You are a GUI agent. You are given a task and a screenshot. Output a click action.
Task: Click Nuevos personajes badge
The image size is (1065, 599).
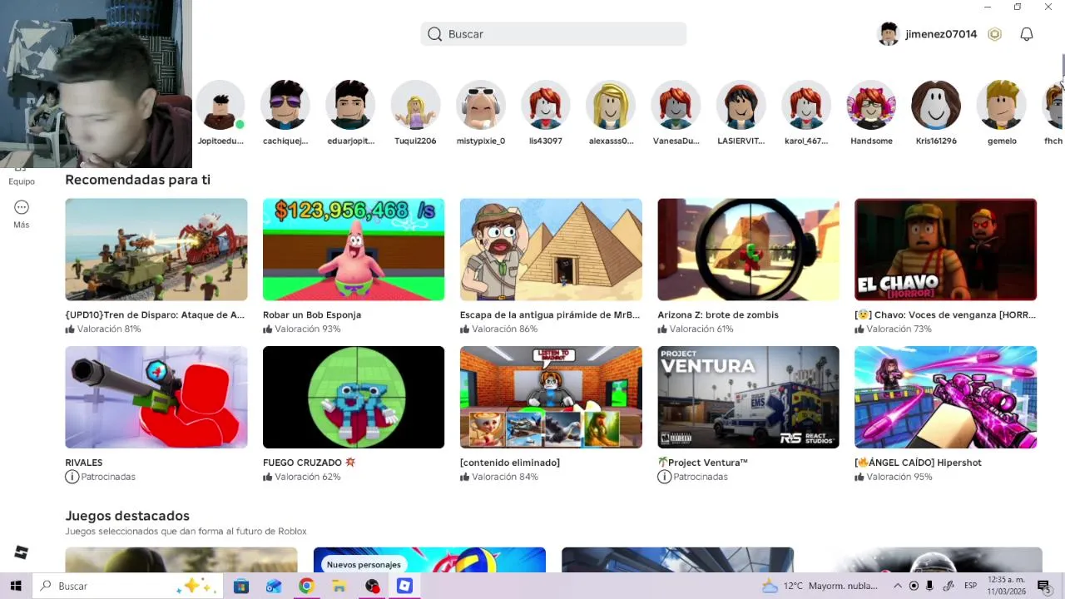click(364, 564)
